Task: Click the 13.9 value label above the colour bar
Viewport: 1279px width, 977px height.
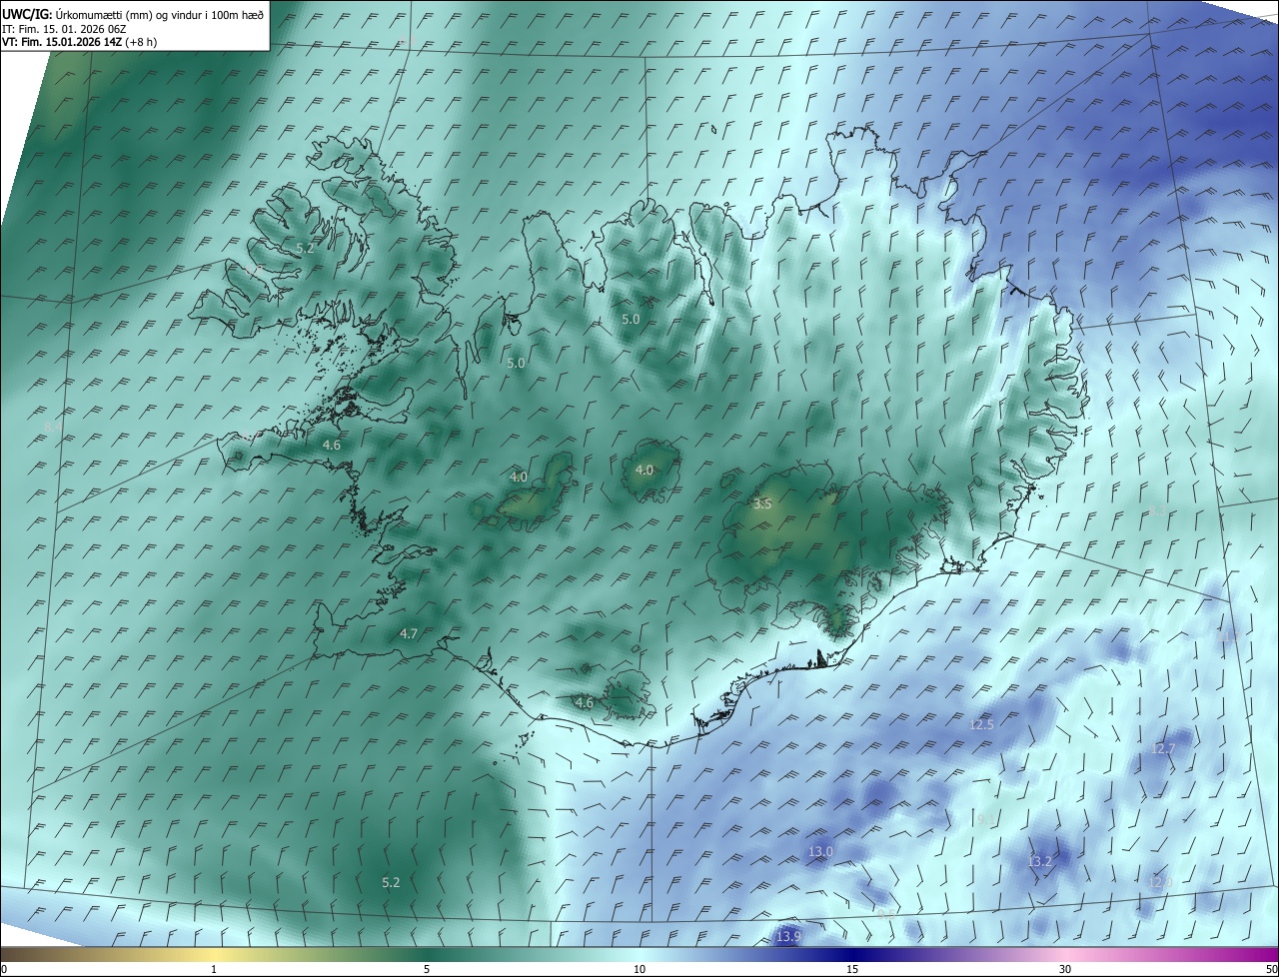Action: [789, 936]
